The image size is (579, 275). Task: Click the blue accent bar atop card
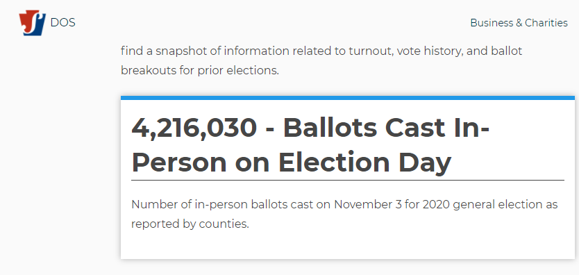pos(348,98)
